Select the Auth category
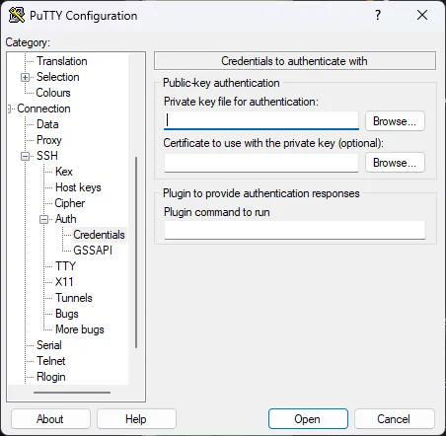446x436 pixels. pyautogui.click(x=66, y=219)
